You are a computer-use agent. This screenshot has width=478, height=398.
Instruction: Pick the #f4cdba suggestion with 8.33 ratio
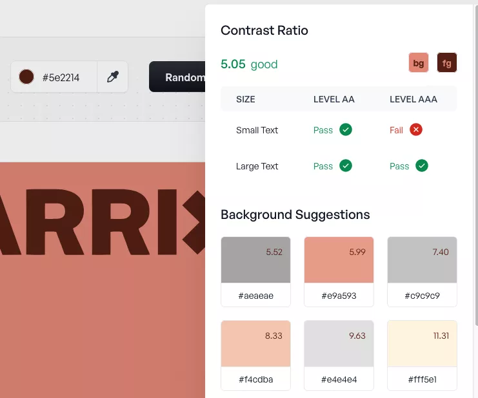255,355
